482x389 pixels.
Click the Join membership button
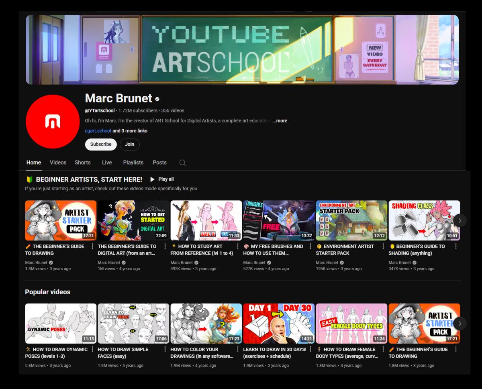[x=129, y=145]
